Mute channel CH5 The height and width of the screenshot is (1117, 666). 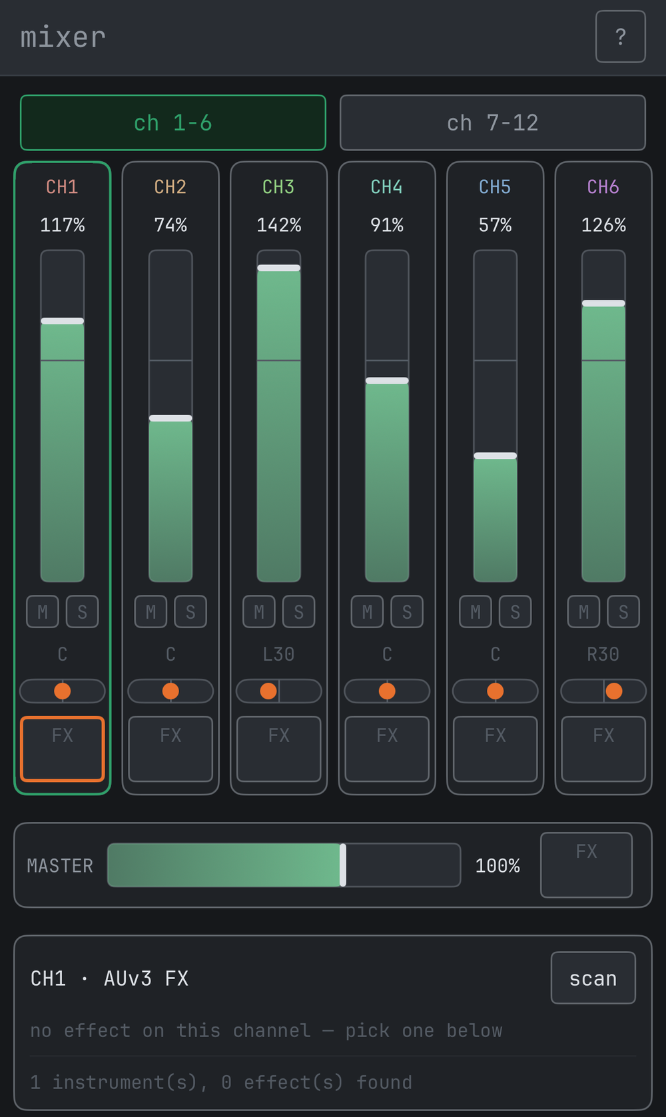click(x=476, y=611)
